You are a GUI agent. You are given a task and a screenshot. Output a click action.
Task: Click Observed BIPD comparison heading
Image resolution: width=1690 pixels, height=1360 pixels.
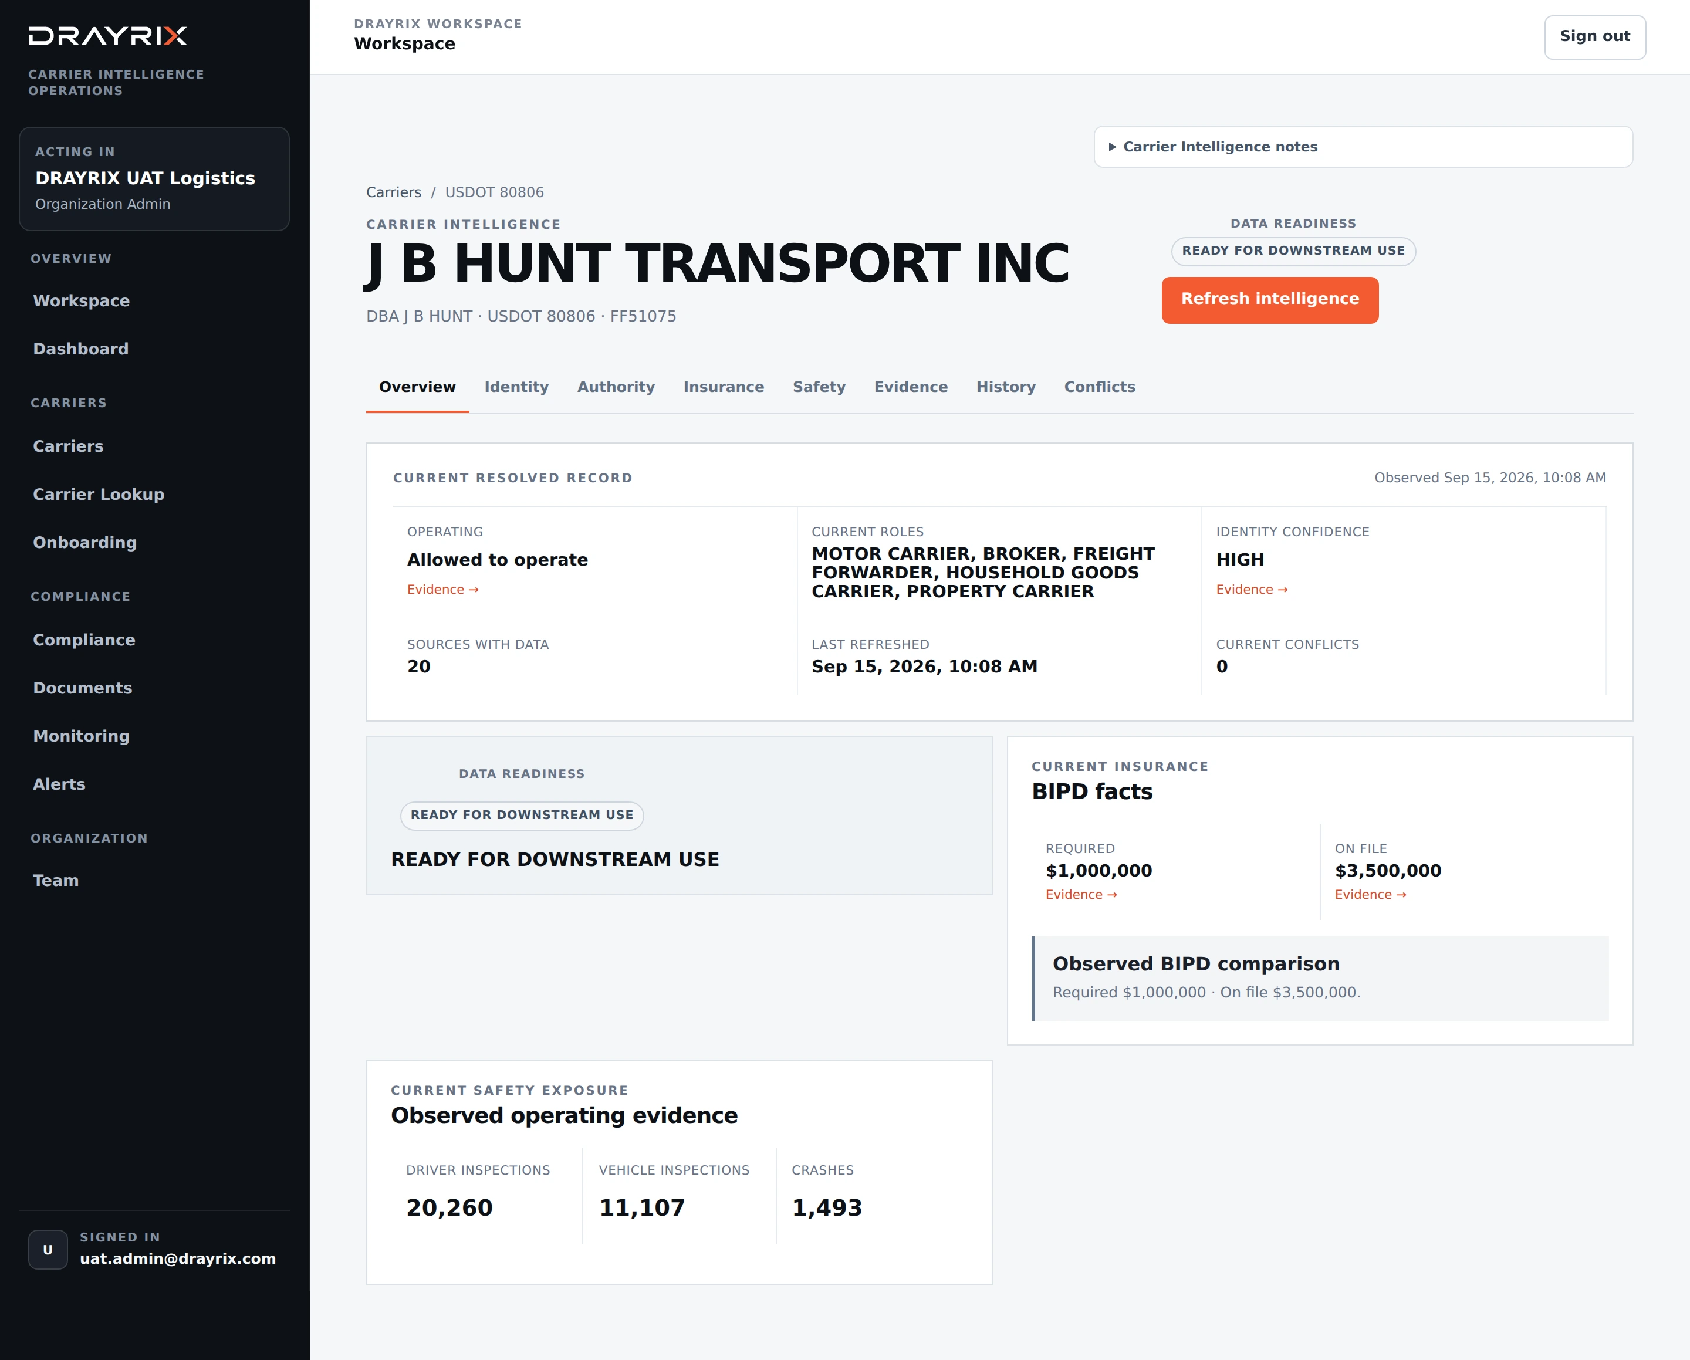1196,964
